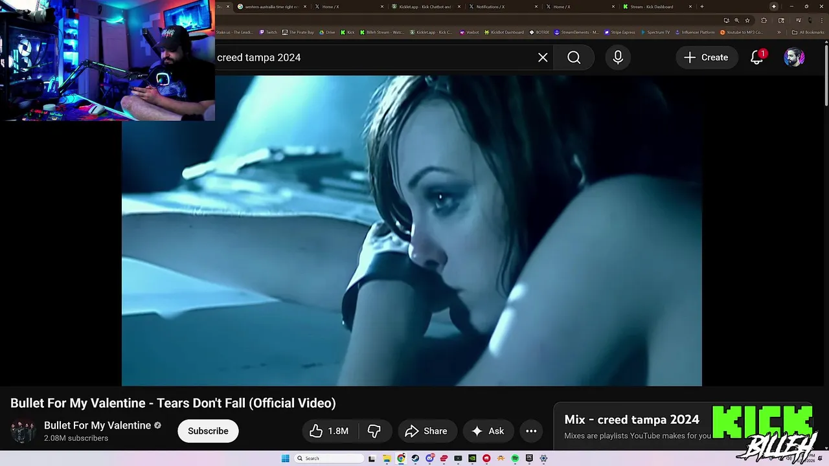The width and height of the screenshot is (829, 466).
Task: Click the video title Tears Don't Fall
Action: point(173,403)
